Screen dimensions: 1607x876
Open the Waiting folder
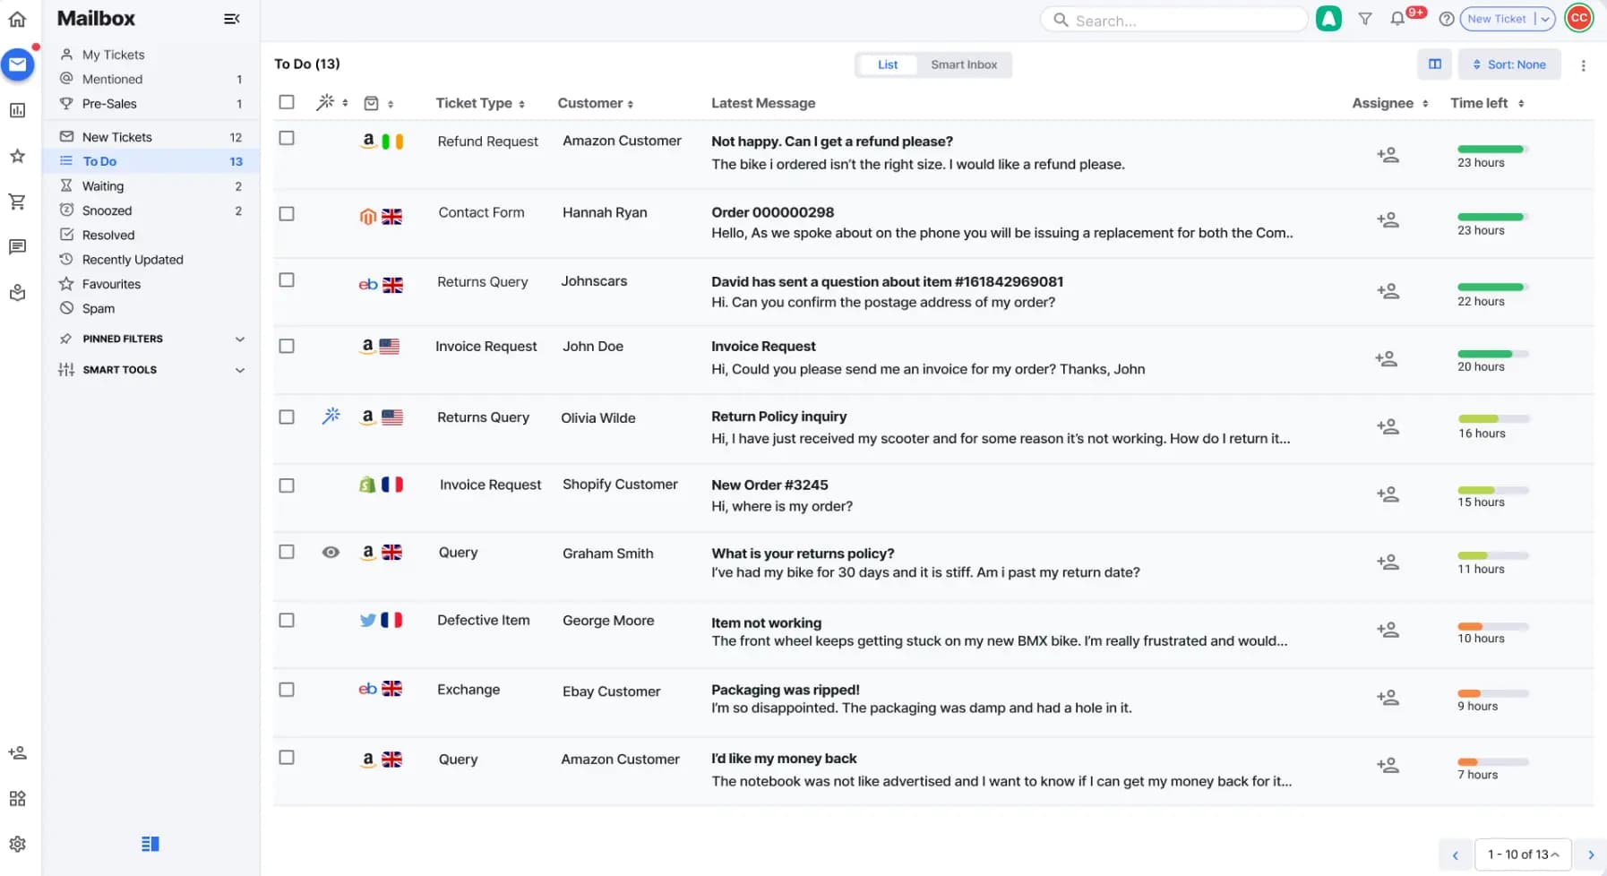tap(152, 186)
